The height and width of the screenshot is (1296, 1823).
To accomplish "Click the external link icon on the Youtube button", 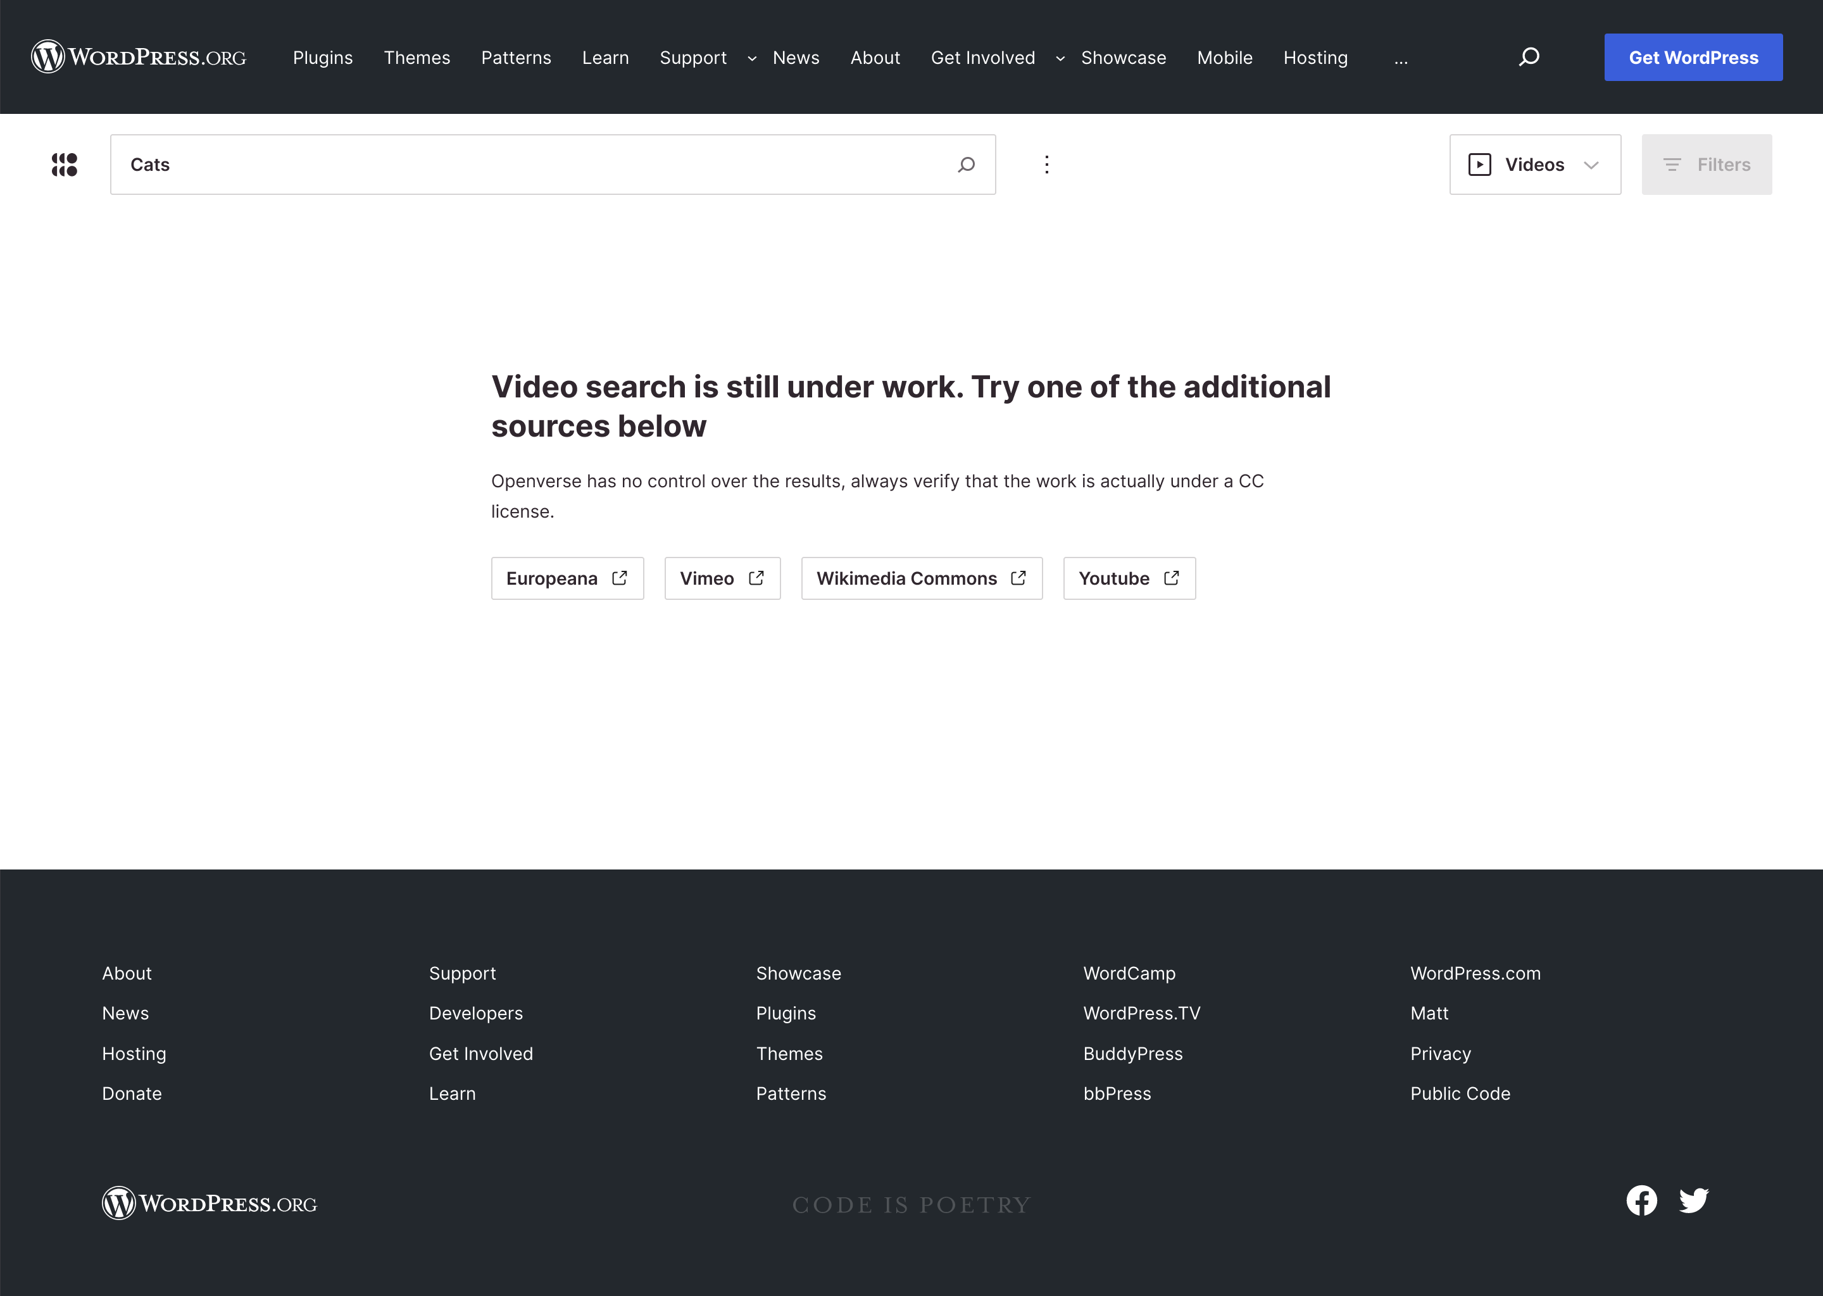I will pos(1171,577).
